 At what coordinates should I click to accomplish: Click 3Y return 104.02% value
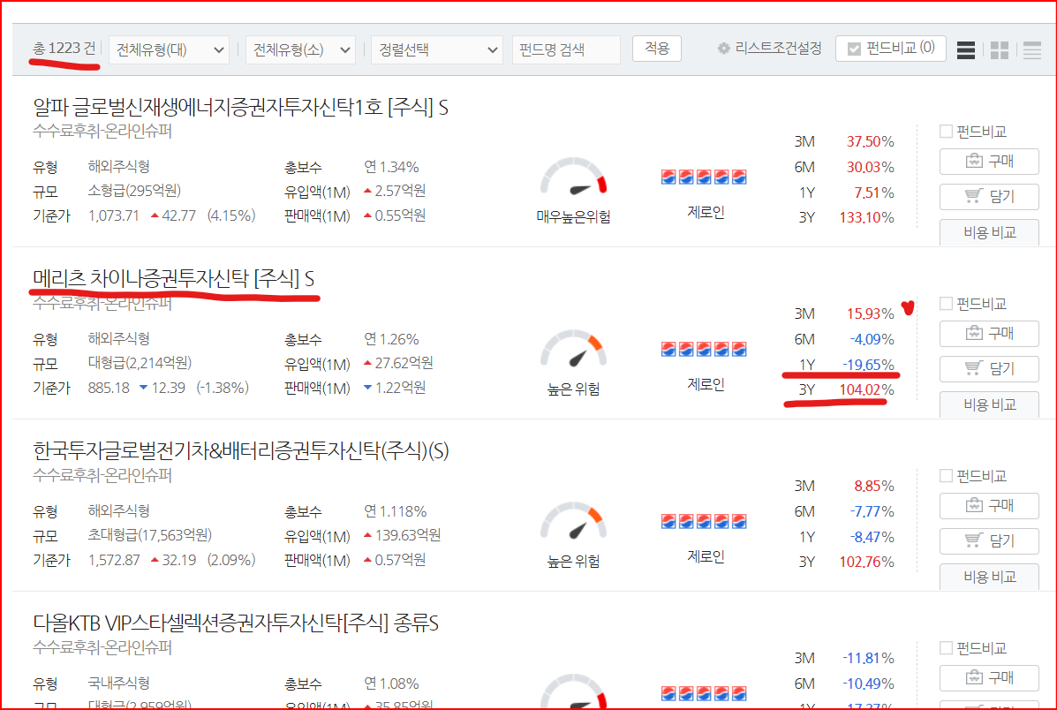coord(866,389)
